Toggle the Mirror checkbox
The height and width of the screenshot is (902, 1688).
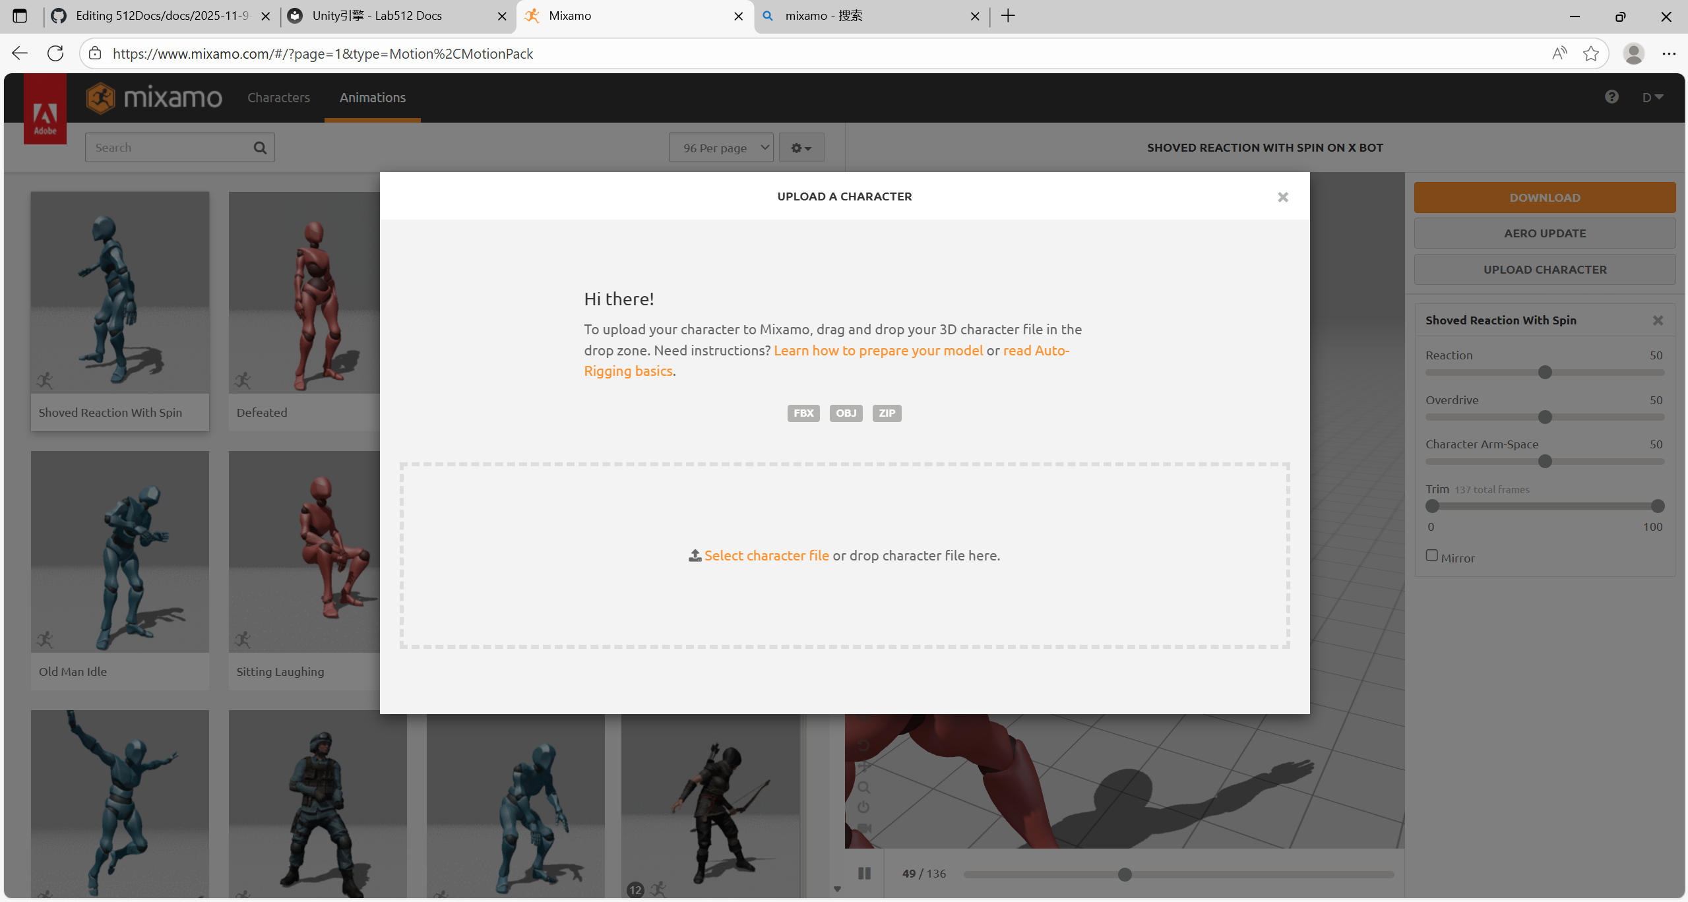pos(1432,556)
